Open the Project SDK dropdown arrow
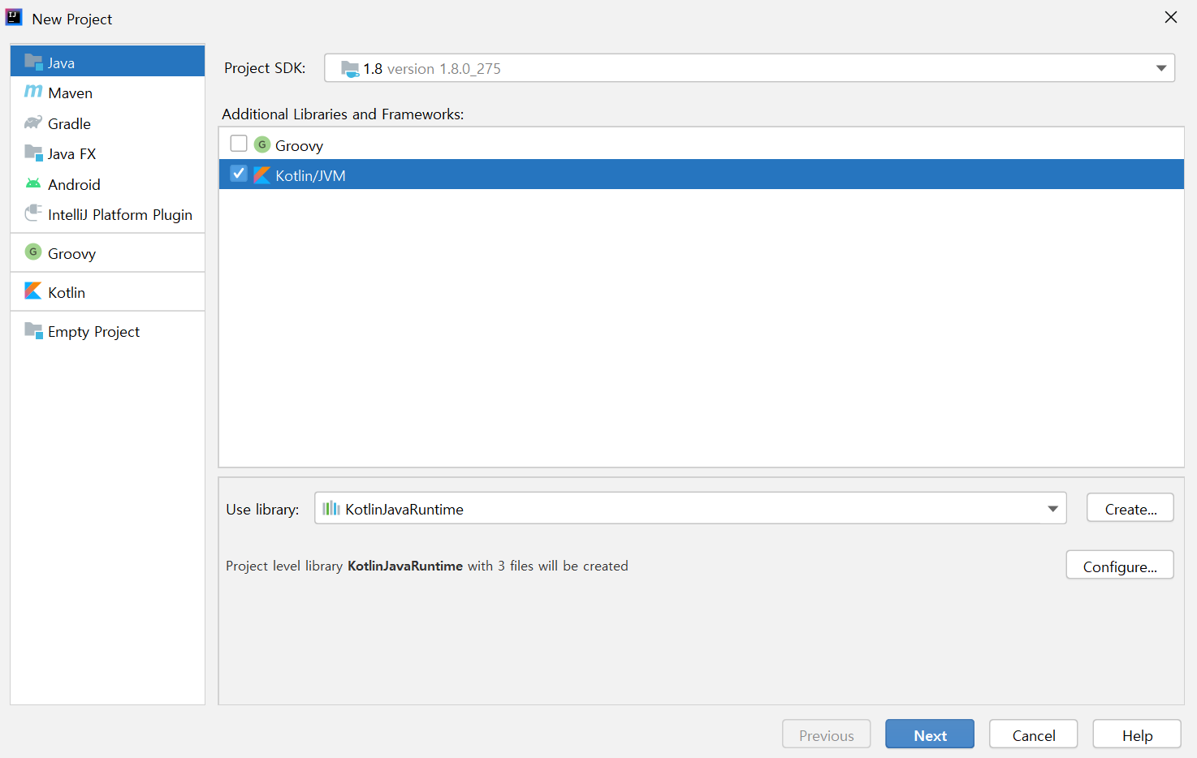This screenshot has width=1197, height=758. (x=1161, y=68)
